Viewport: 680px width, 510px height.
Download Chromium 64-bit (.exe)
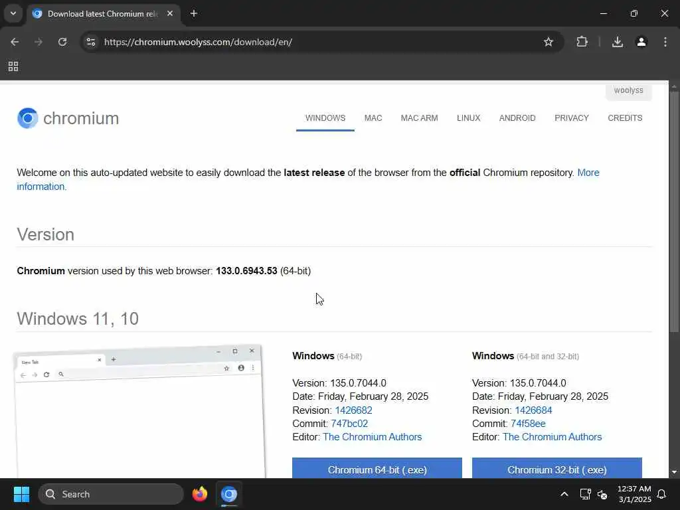tap(377, 468)
